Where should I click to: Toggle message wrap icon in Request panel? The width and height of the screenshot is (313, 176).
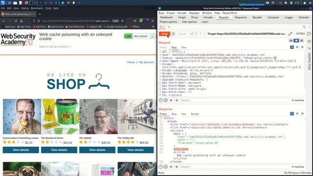click(292, 47)
